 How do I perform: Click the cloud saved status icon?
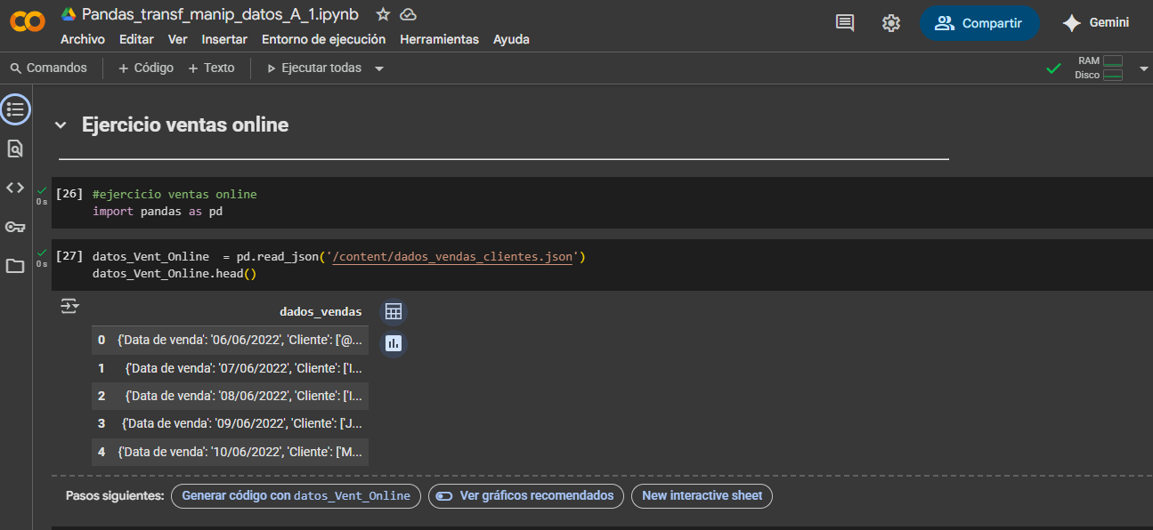click(x=408, y=14)
